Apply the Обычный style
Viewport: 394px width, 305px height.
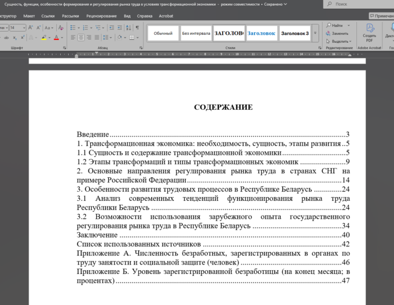163,33
